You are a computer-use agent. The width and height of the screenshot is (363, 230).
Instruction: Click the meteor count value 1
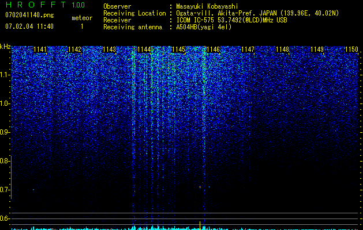(x=82, y=26)
